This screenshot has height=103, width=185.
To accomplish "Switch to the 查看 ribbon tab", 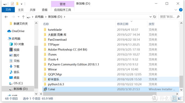I will (x=45, y=10).
